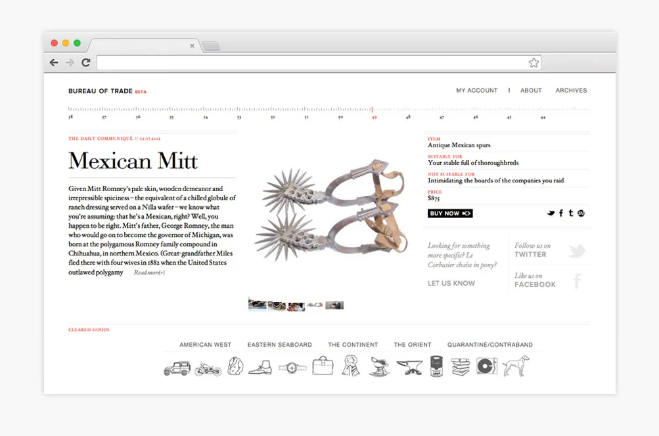Image resolution: width=659 pixels, height=436 pixels.
Task: Click the record turntable icon
Action: 487,366
